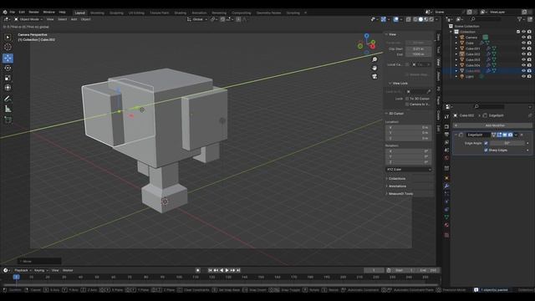This screenshot has height=301, width=535.
Task: Select the Transform tool in the toolbar
Action: (x=8, y=88)
